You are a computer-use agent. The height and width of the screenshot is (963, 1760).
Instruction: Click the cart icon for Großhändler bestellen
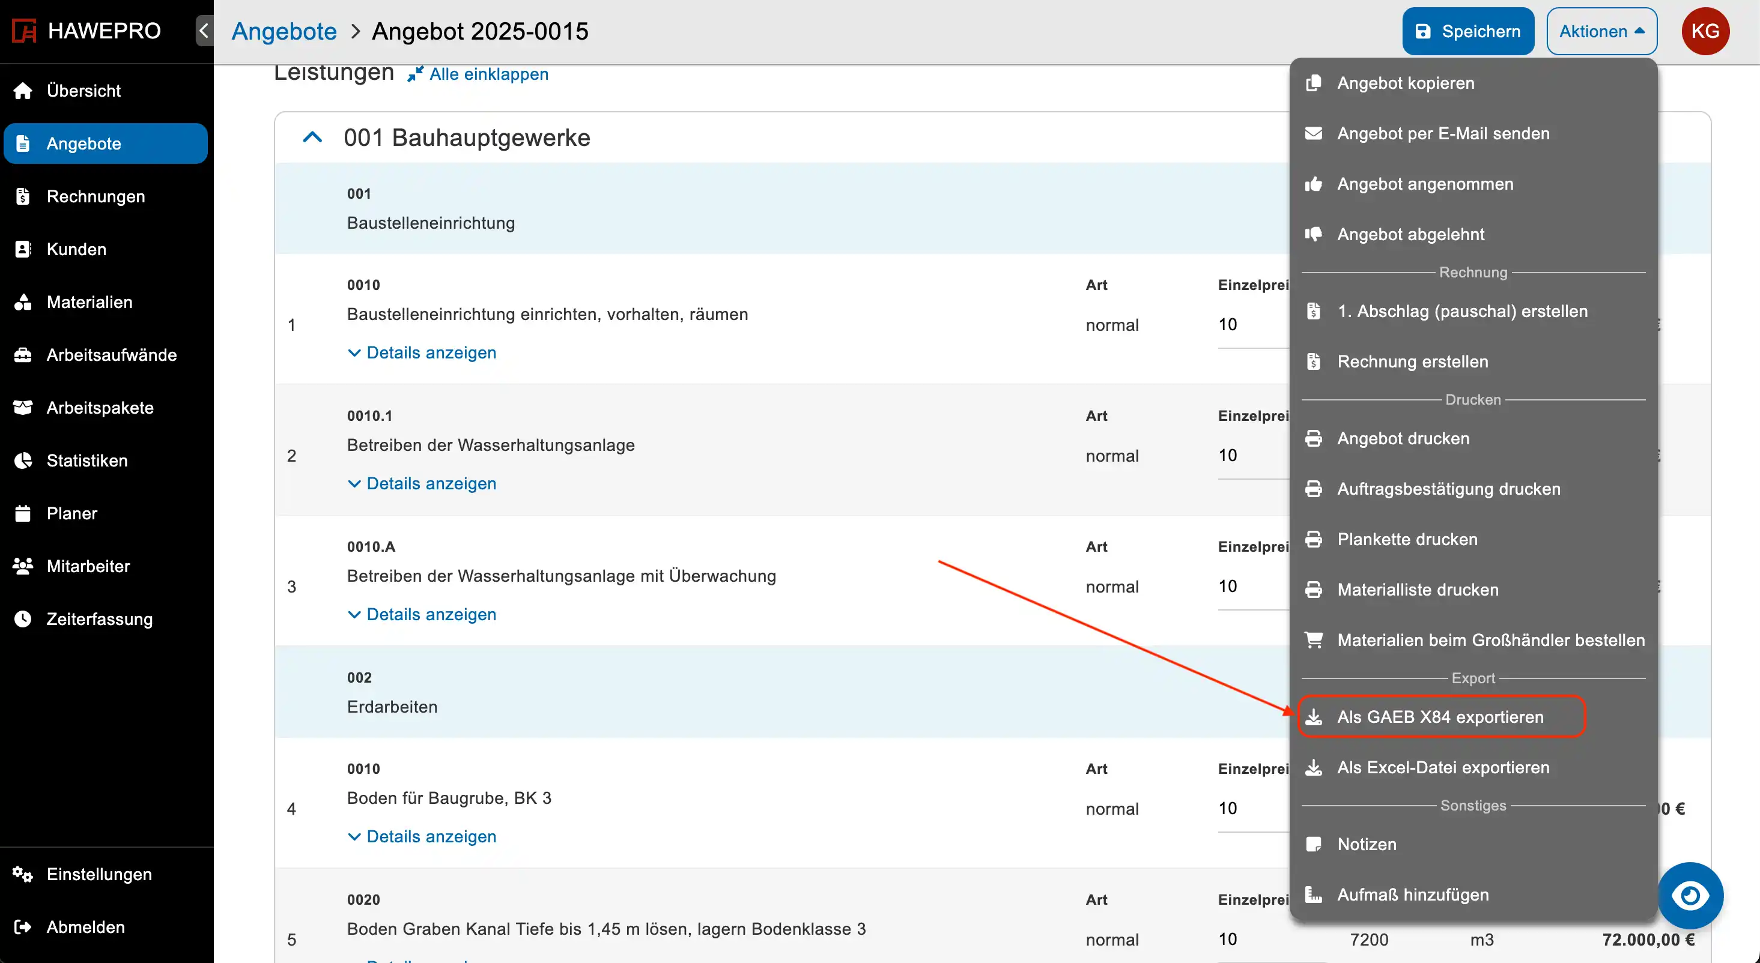pyautogui.click(x=1313, y=640)
